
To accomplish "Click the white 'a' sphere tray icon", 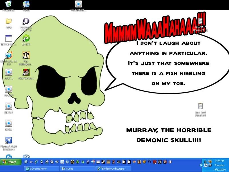I will 210,165.
